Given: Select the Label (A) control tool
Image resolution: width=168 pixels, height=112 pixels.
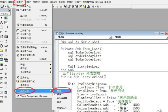Looking at the screenshot, I should click(x=1, y=23).
